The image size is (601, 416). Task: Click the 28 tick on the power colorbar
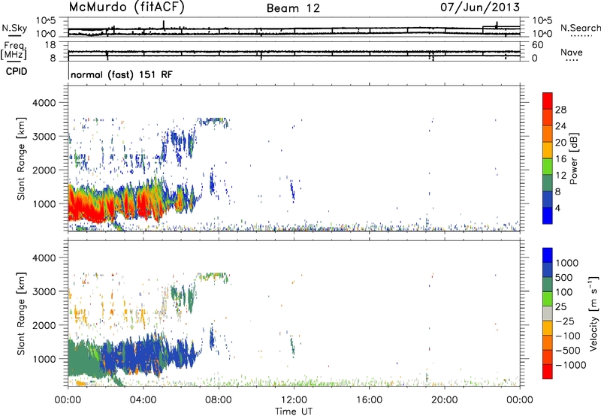[x=560, y=110]
